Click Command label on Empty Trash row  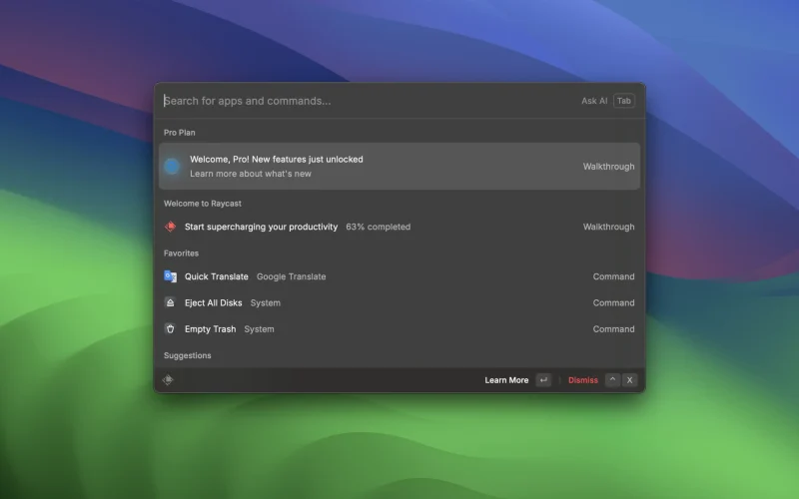(613, 329)
